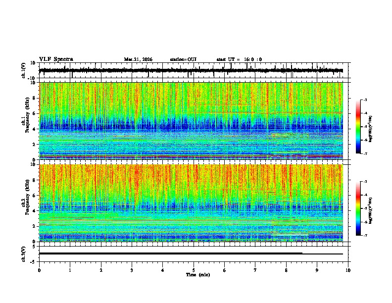Viewport: 392px width, 303px height.
Task: Click the thick ch.3 signal trace
Action: pos(170,253)
